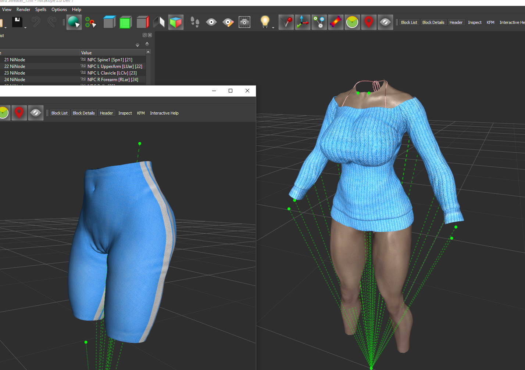This screenshot has height=370, width=525.
Task: Click value NPC Spine1 [Spn1] [21]
Action: [x=110, y=59]
